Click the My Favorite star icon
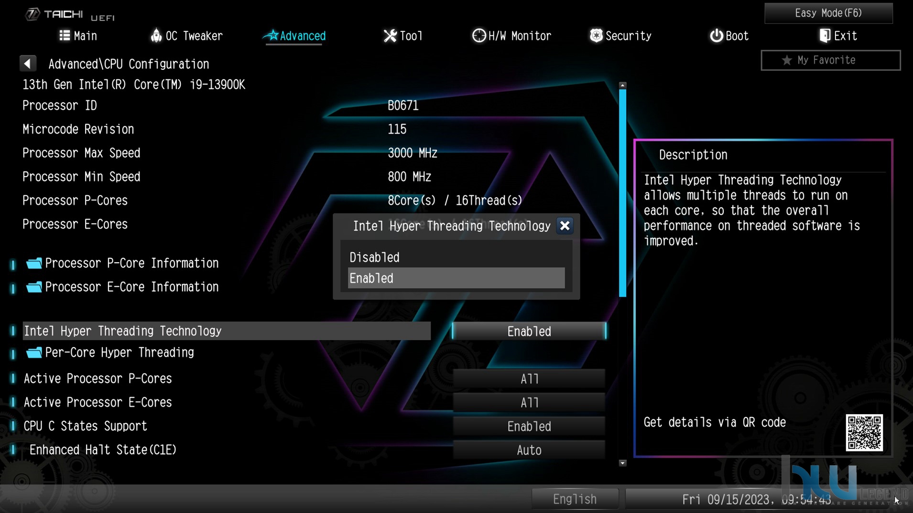The width and height of the screenshot is (913, 513). click(786, 60)
